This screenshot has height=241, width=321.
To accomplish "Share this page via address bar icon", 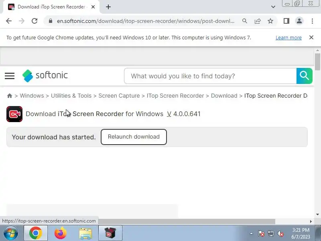I will (258, 21).
